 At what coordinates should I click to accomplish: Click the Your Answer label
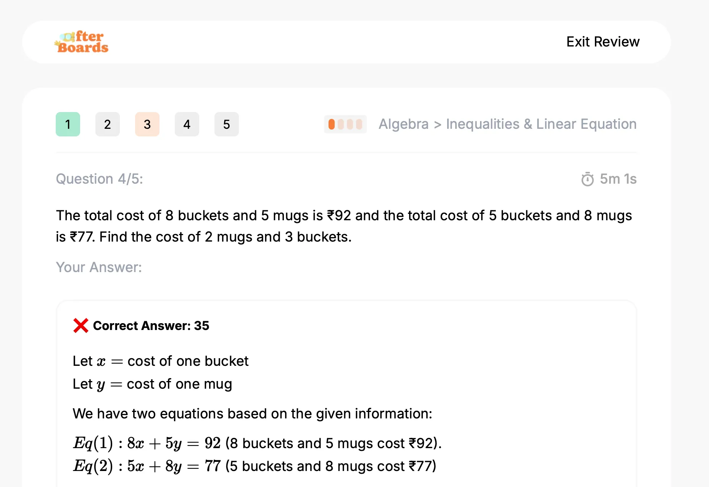(x=99, y=268)
